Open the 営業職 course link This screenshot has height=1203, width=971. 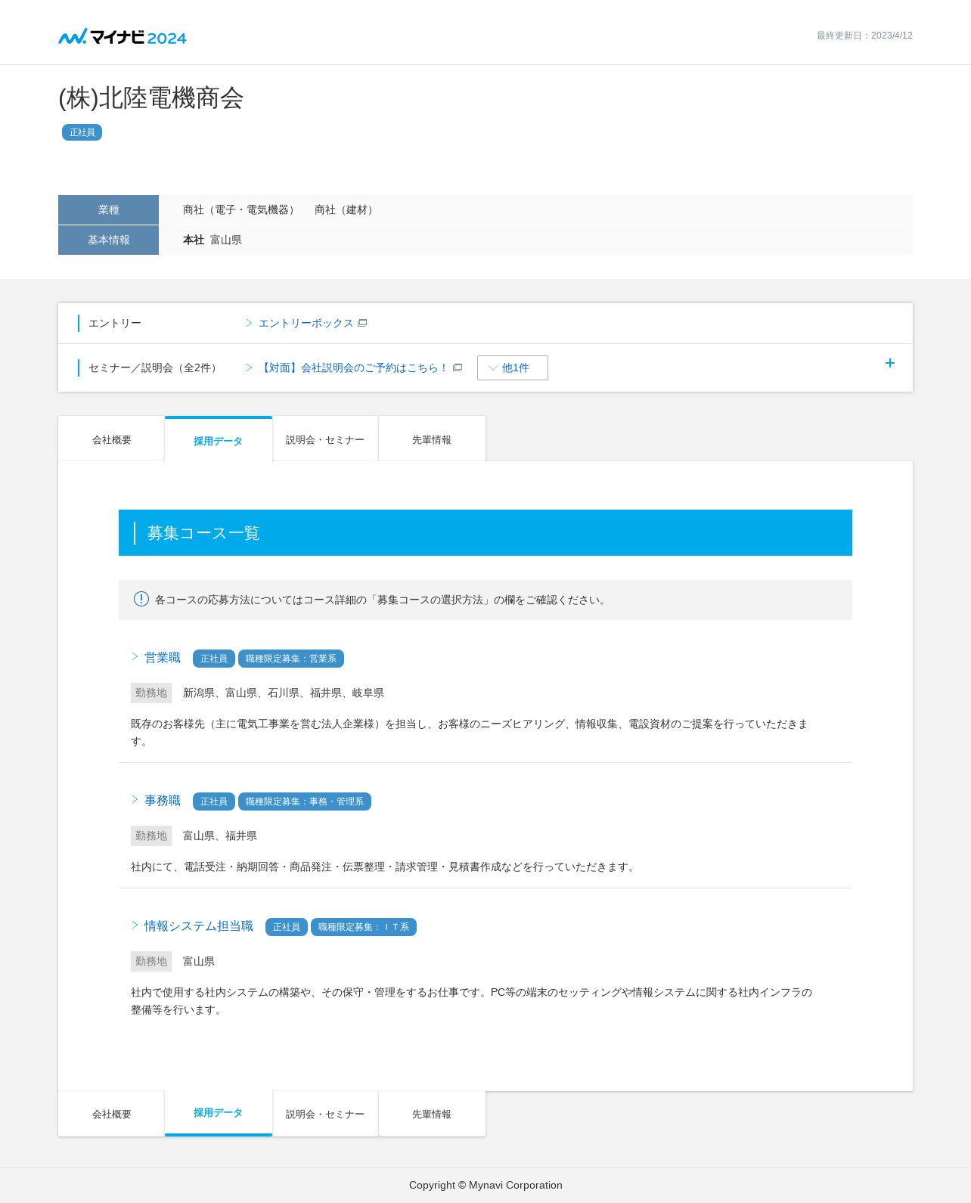click(x=163, y=657)
